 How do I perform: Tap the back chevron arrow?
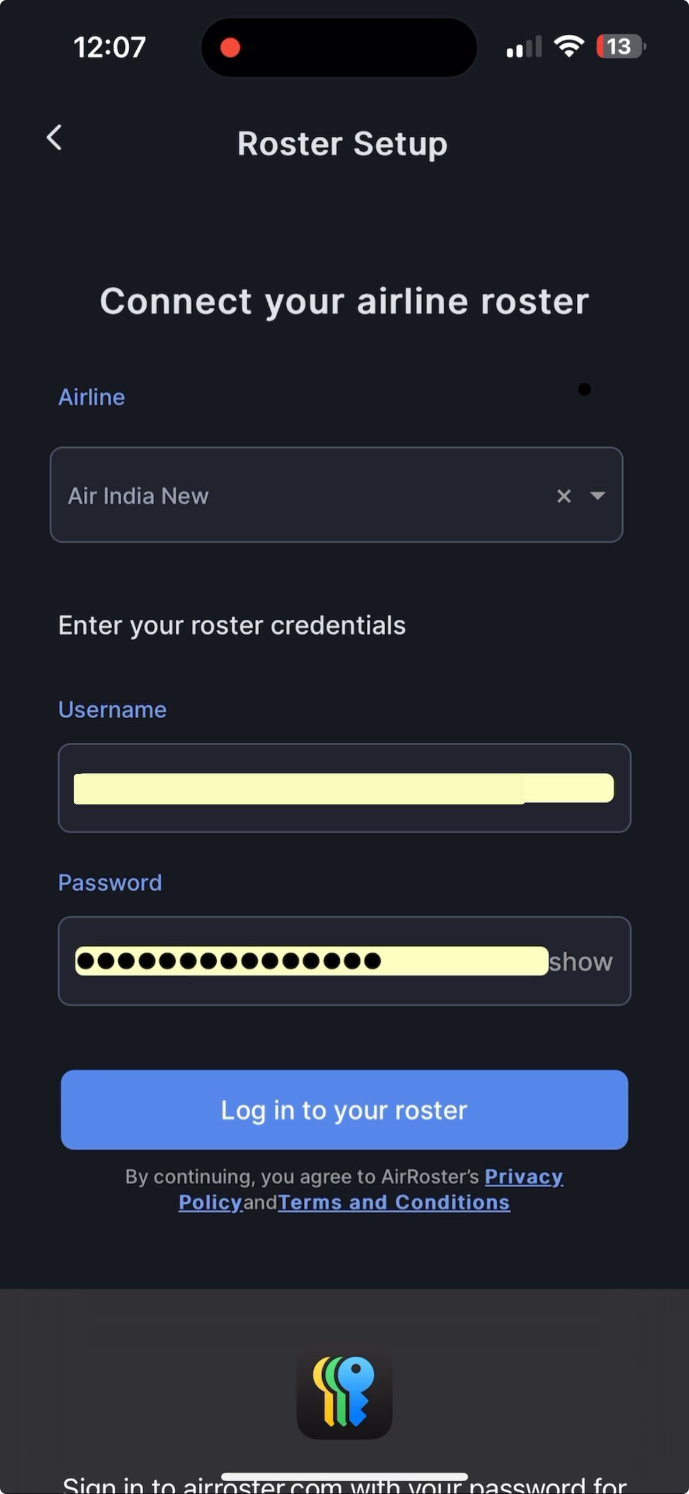click(54, 138)
